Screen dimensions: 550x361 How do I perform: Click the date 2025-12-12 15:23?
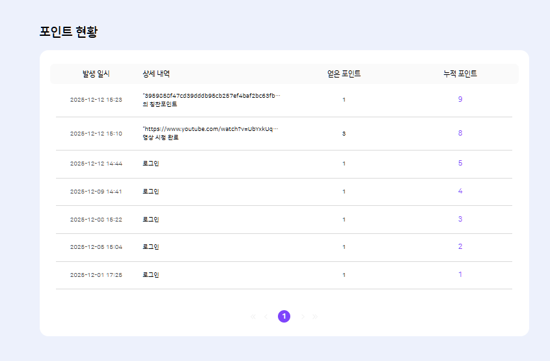click(96, 100)
